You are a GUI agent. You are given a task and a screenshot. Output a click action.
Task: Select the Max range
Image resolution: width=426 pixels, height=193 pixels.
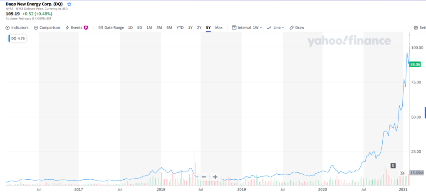219,28
